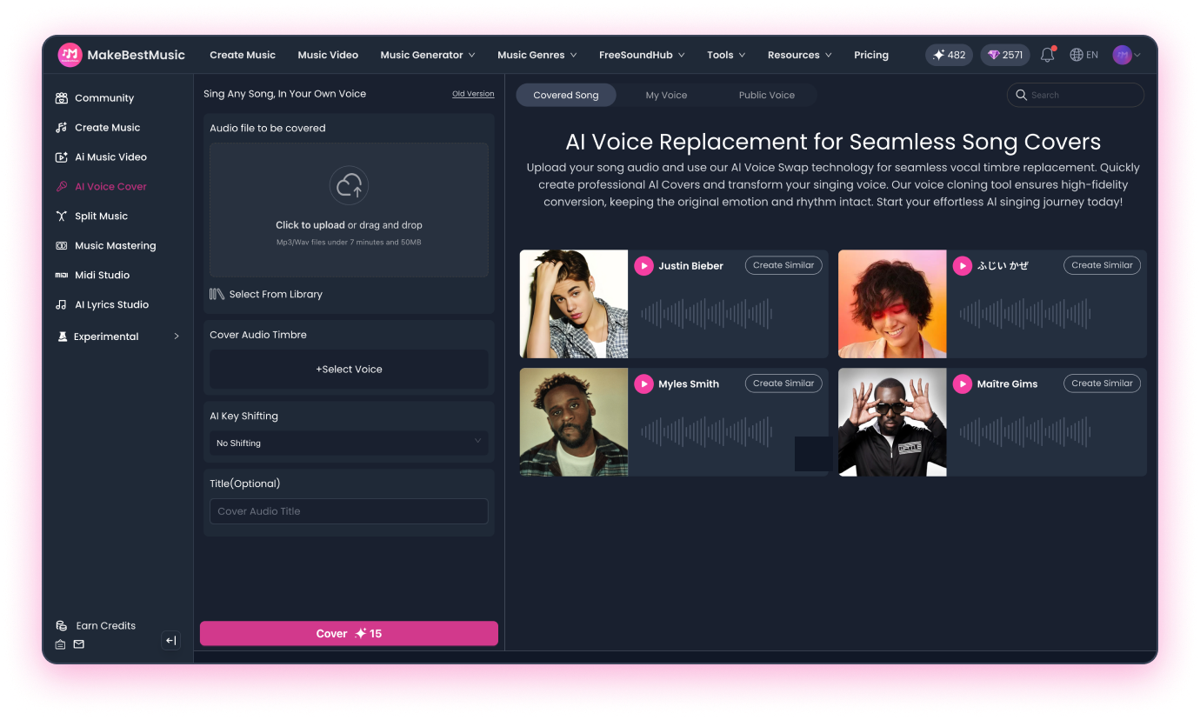Play the Maître Gims cover sample
The image size is (1200, 720).
point(962,383)
